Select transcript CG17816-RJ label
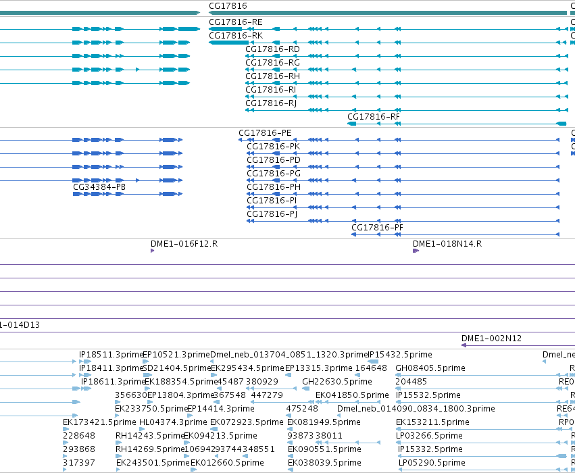 (271, 103)
